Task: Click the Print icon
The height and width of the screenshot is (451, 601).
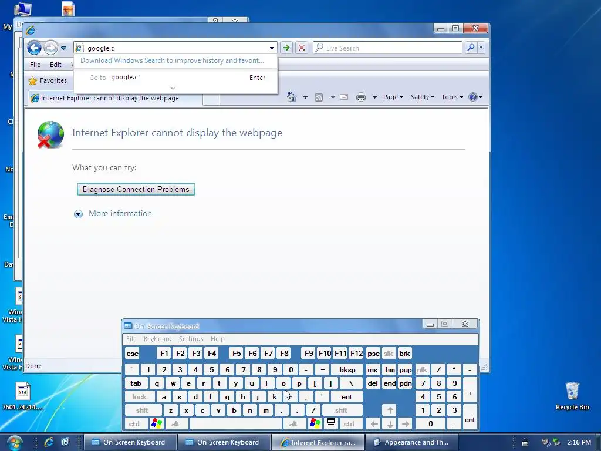Action: (x=361, y=97)
